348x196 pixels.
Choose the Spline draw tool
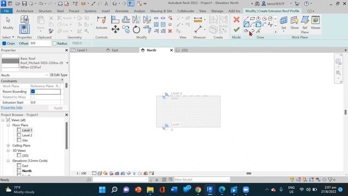270,24
